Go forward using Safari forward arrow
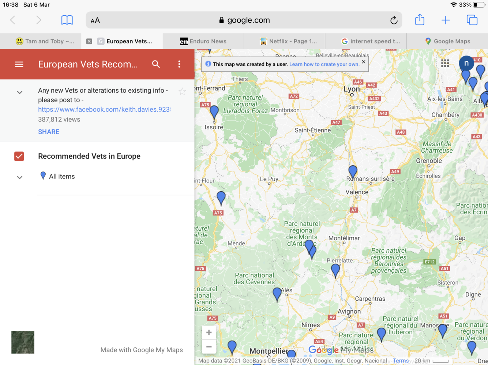 tap(38, 20)
